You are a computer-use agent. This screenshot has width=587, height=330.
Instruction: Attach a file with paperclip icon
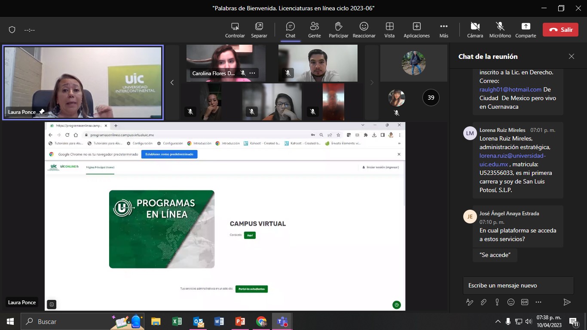[483, 302]
